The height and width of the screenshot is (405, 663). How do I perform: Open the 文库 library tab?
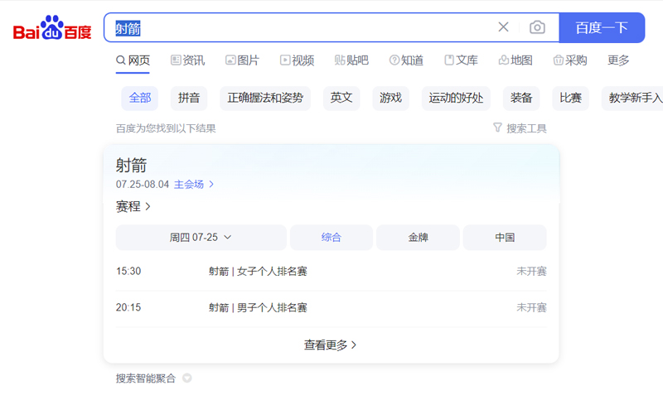coord(461,60)
